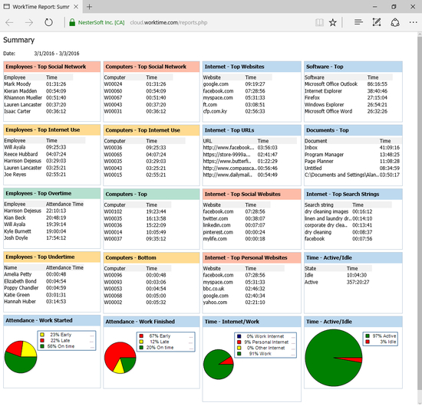Open reading view book icon
The height and width of the screenshot is (406, 422).
[x=319, y=22]
